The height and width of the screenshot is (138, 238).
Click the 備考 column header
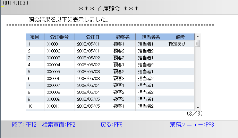click(x=180, y=37)
